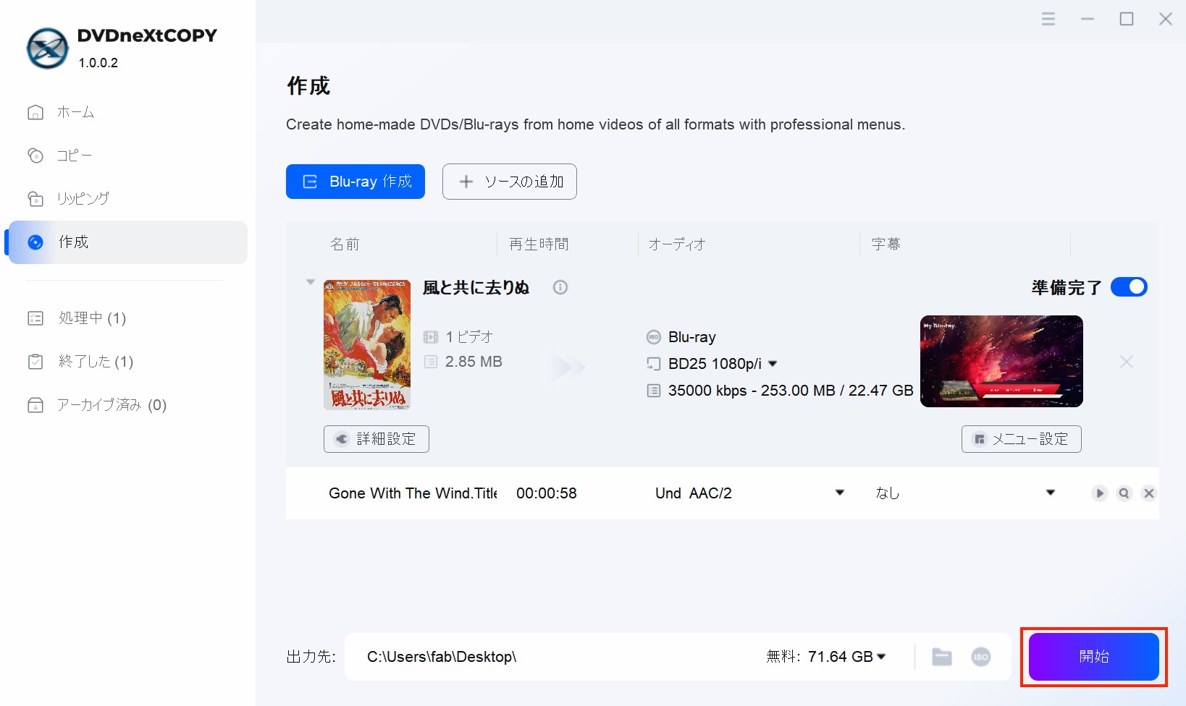1186x706 pixels.
Task: Open the hamburger menu in title bar
Action: pyautogui.click(x=1048, y=19)
